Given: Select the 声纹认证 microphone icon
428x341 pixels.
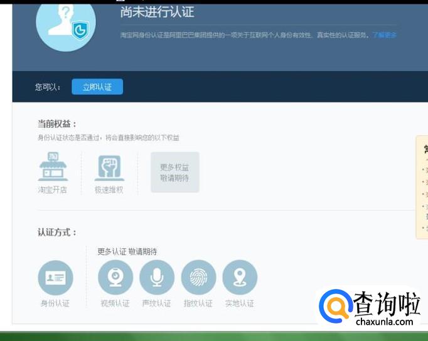Looking at the screenshot, I should 157,278.
